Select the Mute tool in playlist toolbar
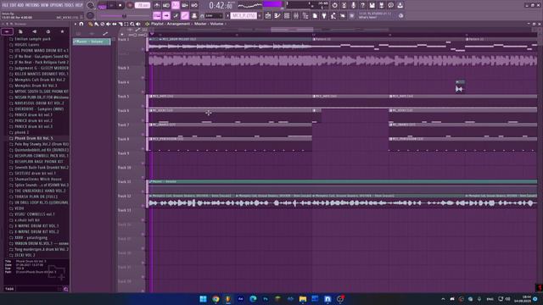Image resolution: width=543 pixels, height=305 pixels. pos(108,24)
